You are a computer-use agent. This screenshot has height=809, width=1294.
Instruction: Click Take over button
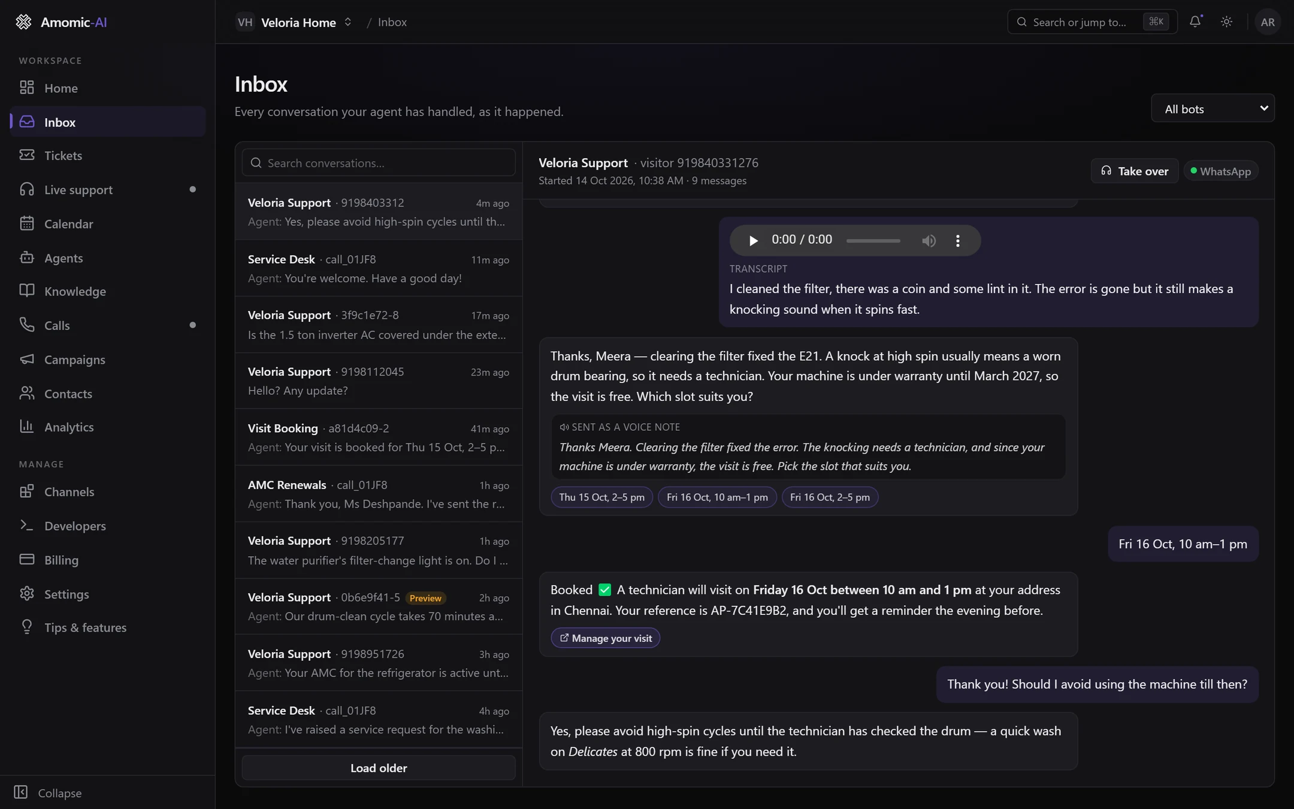(1135, 171)
